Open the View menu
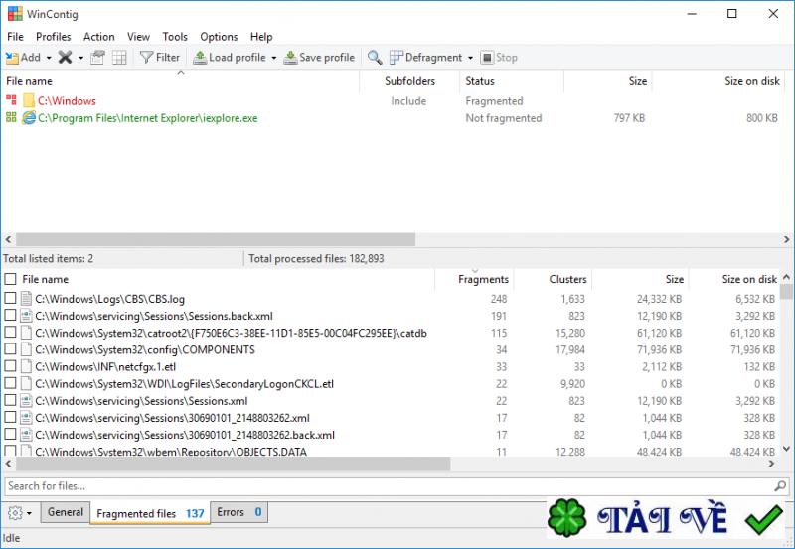Viewport: 795px width, 549px height. coord(138,37)
